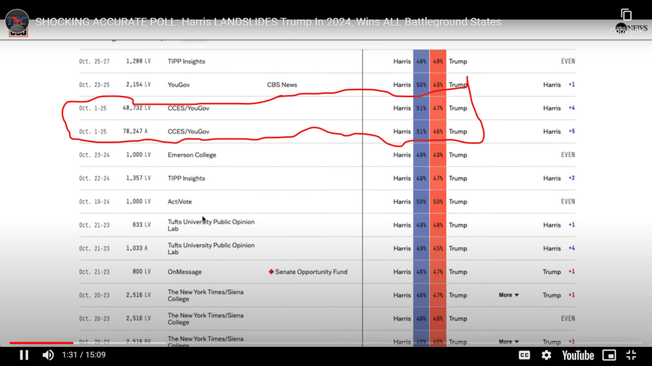Image resolution: width=652 pixels, height=366 pixels.
Task: Click the video title link
Action: pyautogui.click(x=268, y=22)
